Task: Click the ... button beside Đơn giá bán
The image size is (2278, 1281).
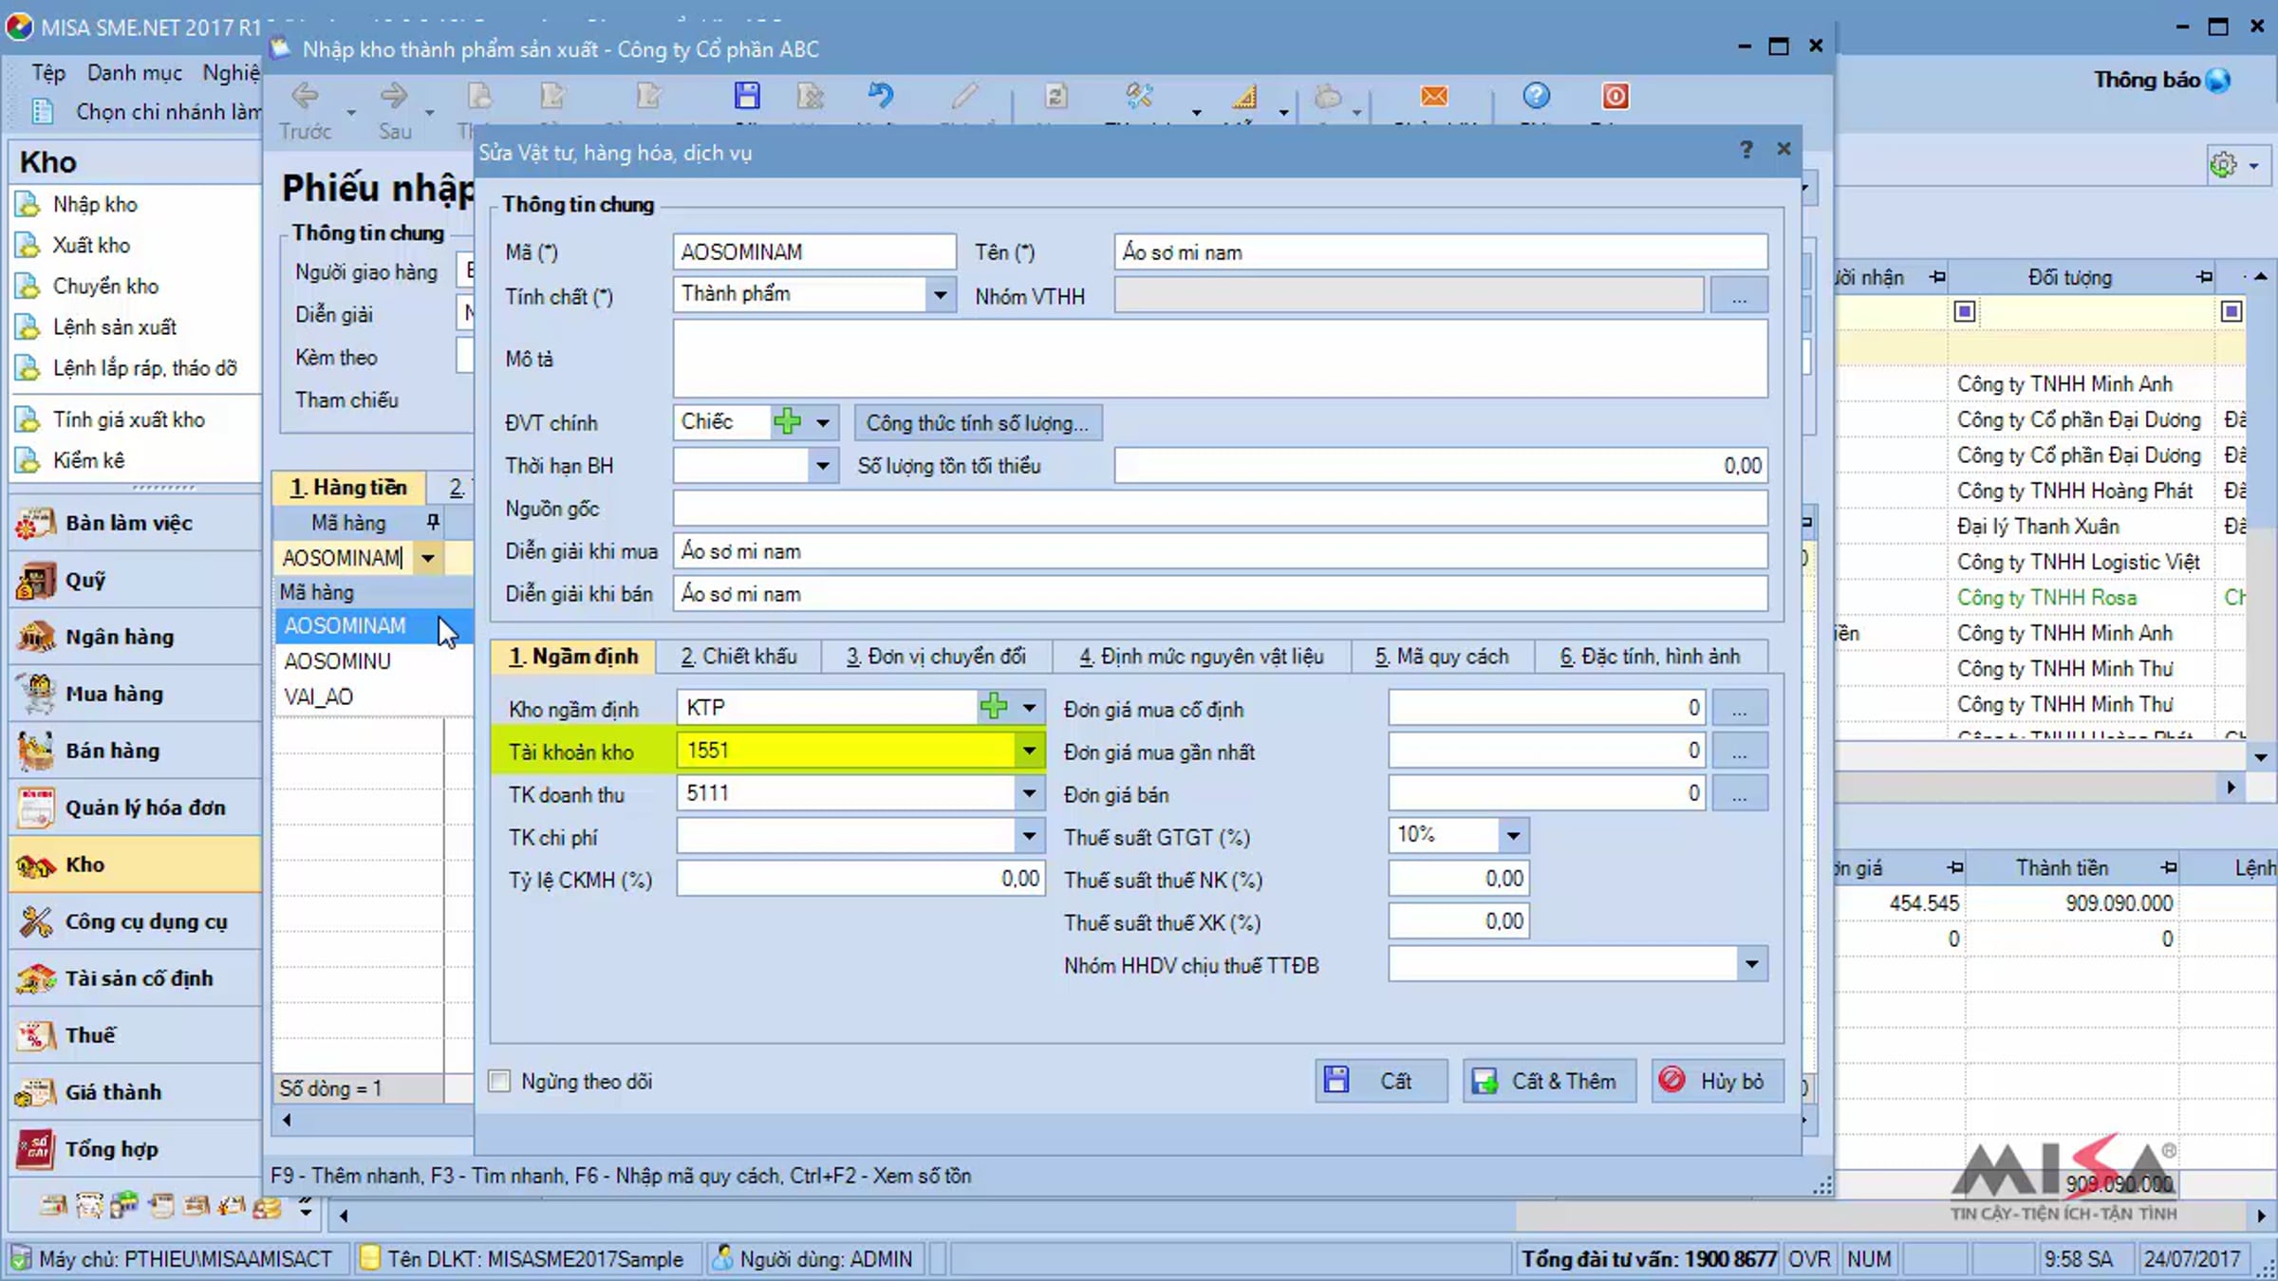Action: click(1739, 794)
